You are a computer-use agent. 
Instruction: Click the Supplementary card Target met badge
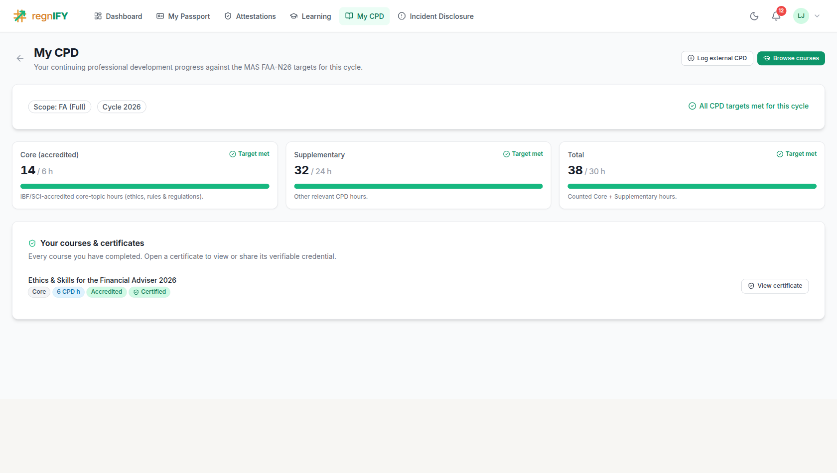click(523, 154)
